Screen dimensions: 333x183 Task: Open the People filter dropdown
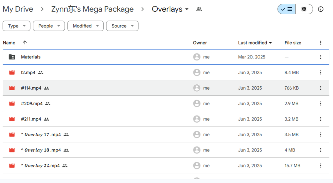(49, 26)
